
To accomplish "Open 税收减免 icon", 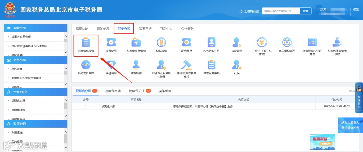I will pyautogui.click(x=161, y=42).
